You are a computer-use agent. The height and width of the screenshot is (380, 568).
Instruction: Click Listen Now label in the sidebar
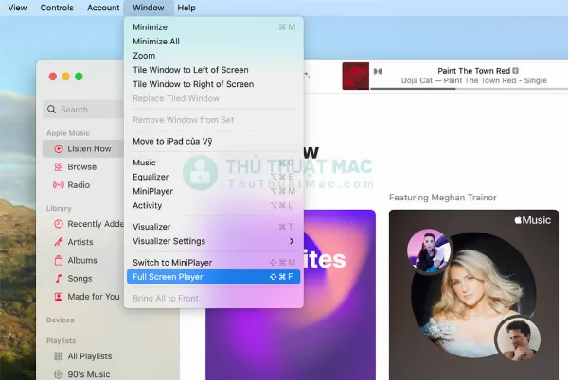(x=90, y=148)
